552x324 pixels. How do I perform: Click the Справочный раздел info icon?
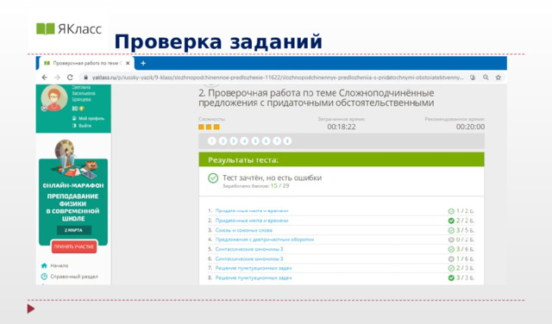tap(44, 277)
